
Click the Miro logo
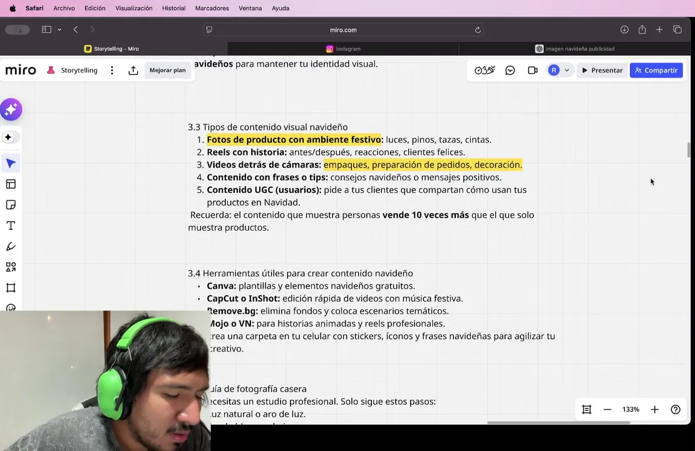click(x=21, y=70)
